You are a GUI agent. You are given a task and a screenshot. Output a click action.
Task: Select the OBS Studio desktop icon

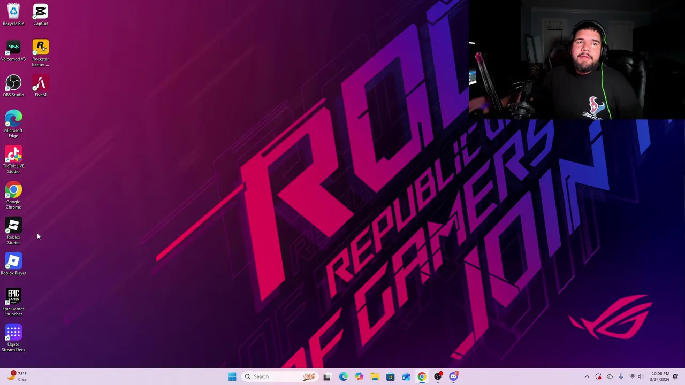pos(13,86)
